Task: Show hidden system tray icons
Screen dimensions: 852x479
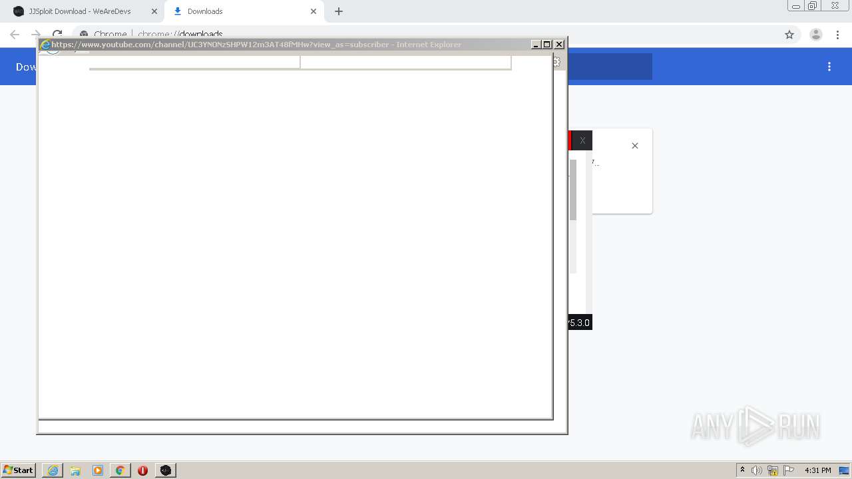Action: 743,470
